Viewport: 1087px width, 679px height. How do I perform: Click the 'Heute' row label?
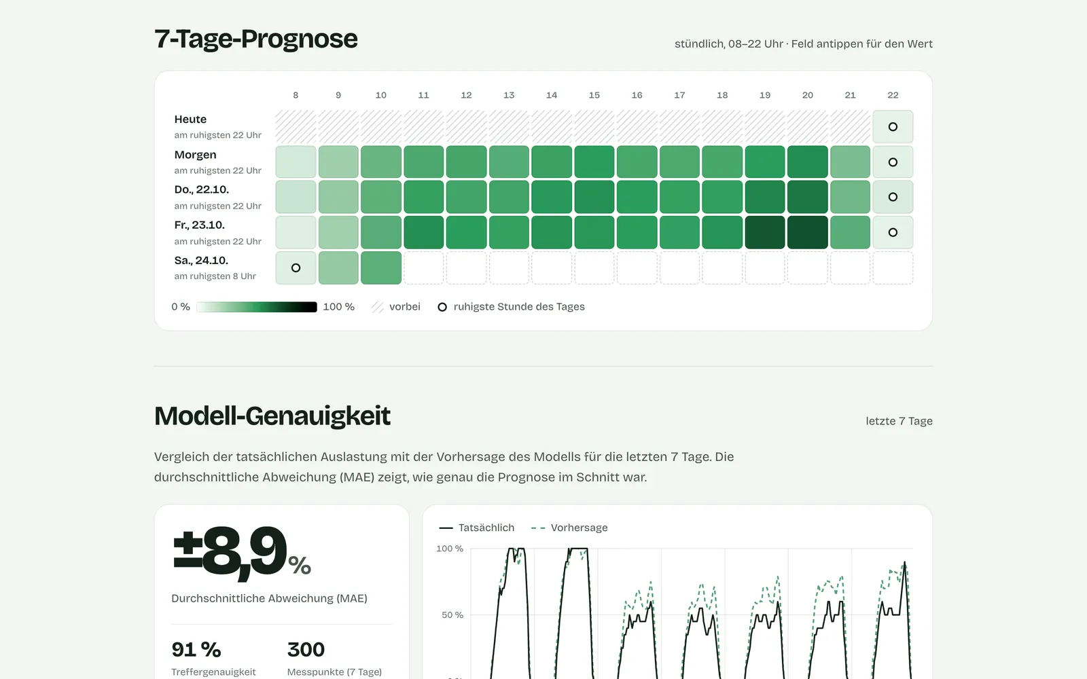190,120
